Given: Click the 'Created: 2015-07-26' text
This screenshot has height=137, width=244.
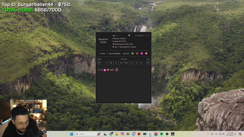Looking at the screenshot, I should point(119,41).
